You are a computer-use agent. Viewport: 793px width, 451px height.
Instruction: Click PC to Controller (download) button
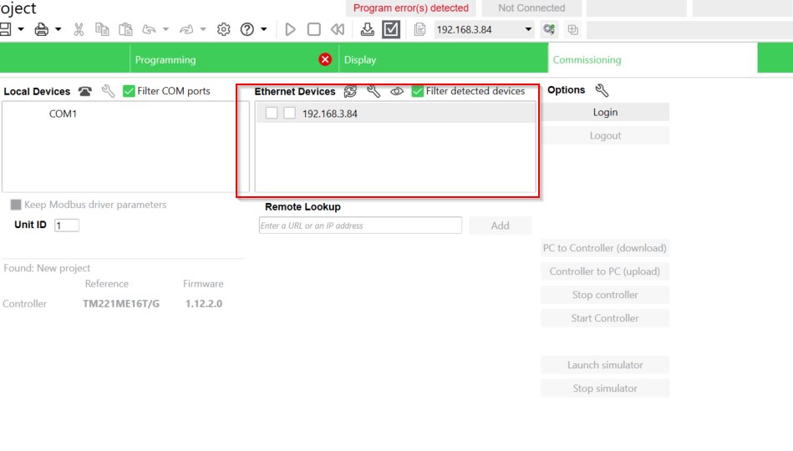pyautogui.click(x=605, y=248)
